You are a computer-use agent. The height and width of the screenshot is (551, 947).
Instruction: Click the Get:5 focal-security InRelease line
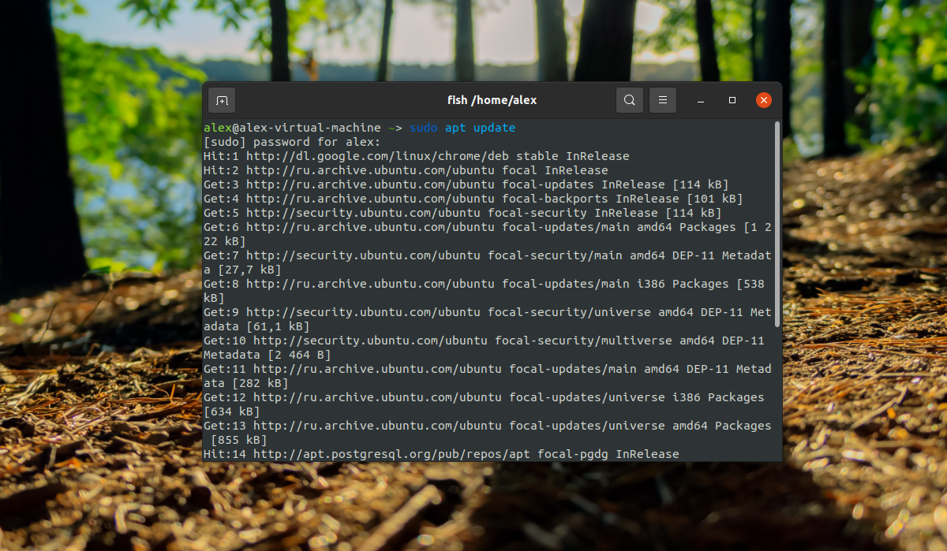point(462,213)
